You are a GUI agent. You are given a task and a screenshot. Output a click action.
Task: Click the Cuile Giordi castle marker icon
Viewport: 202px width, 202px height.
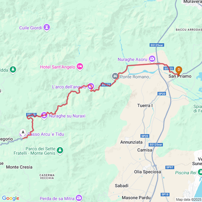[x=47, y=27]
